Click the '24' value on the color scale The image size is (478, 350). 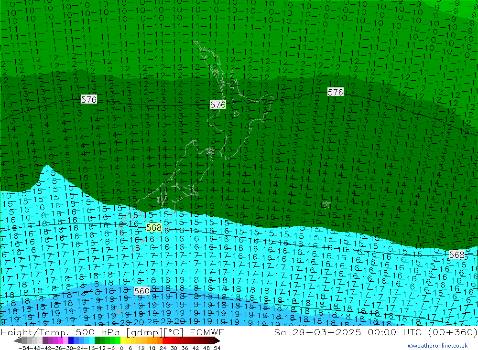pos(163,348)
